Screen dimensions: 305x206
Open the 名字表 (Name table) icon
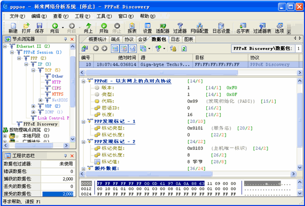243,28
